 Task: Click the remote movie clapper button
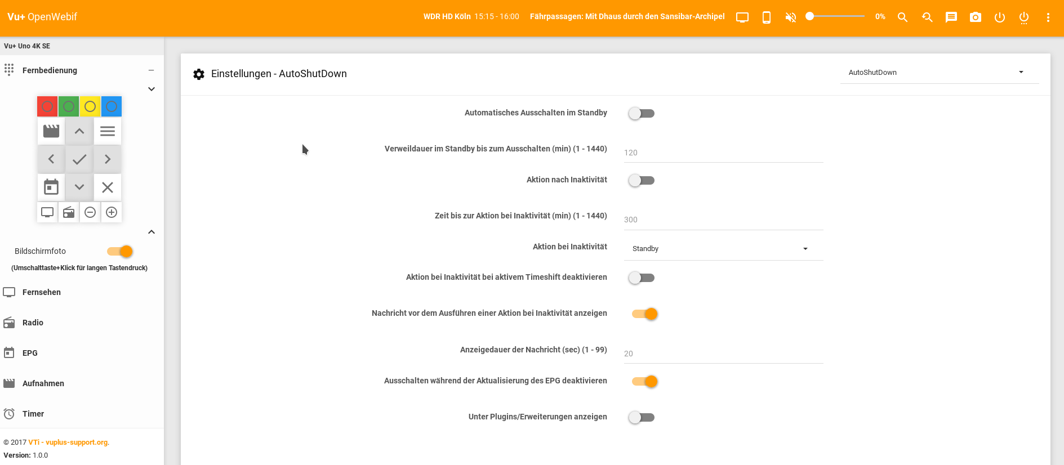click(x=51, y=131)
